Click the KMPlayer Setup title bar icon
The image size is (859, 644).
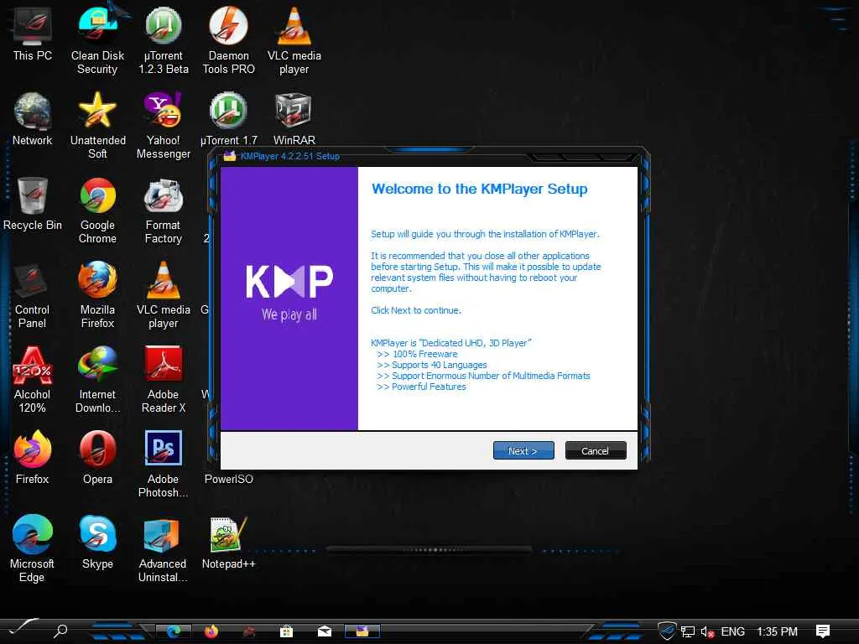click(x=230, y=156)
